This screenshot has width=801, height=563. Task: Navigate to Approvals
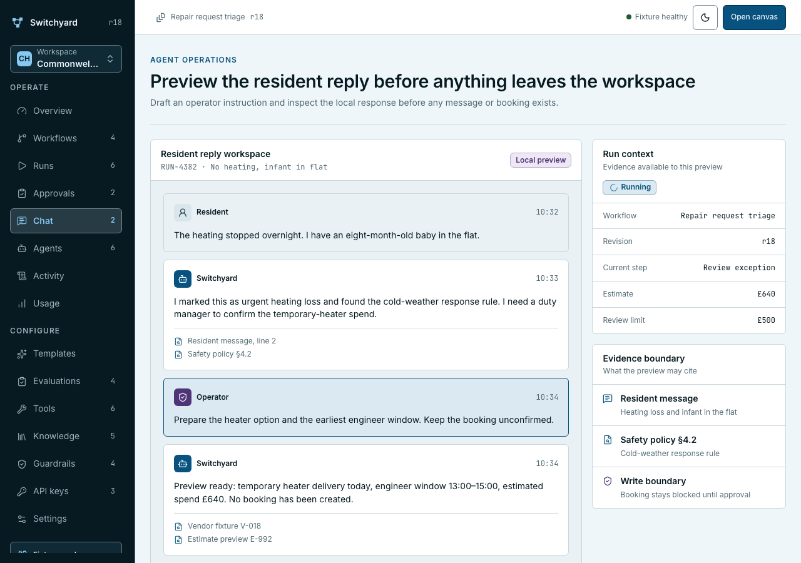click(x=66, y=193)
